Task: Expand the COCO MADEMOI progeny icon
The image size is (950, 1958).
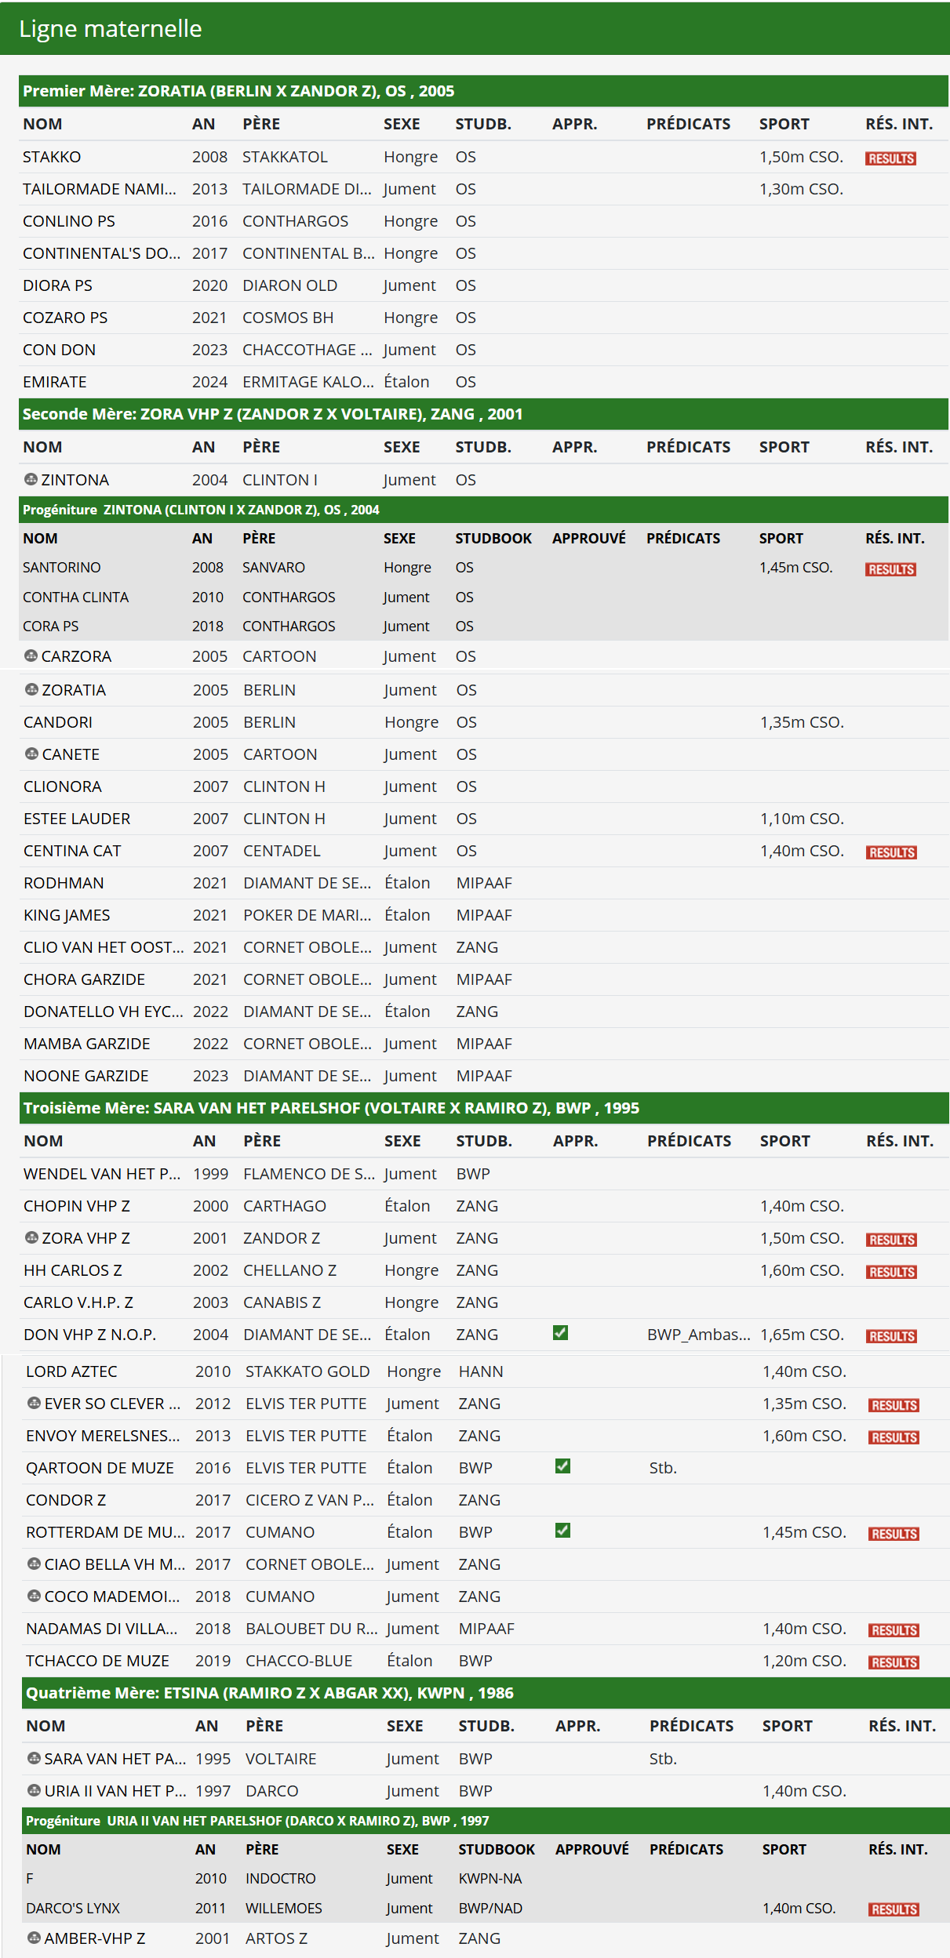Action: click(34, 1596)
